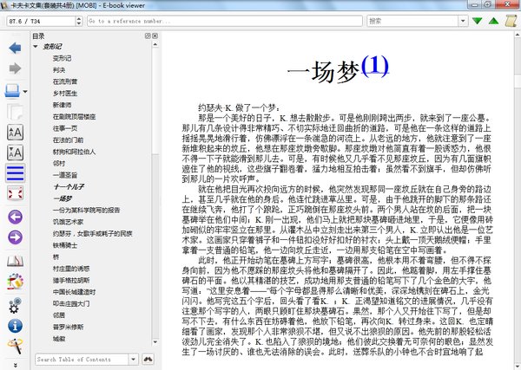Viewport: 521px width, 370px height.
Task: Select 往事一页 chapter
Action: pyautogui.click(x=65, y=128)
